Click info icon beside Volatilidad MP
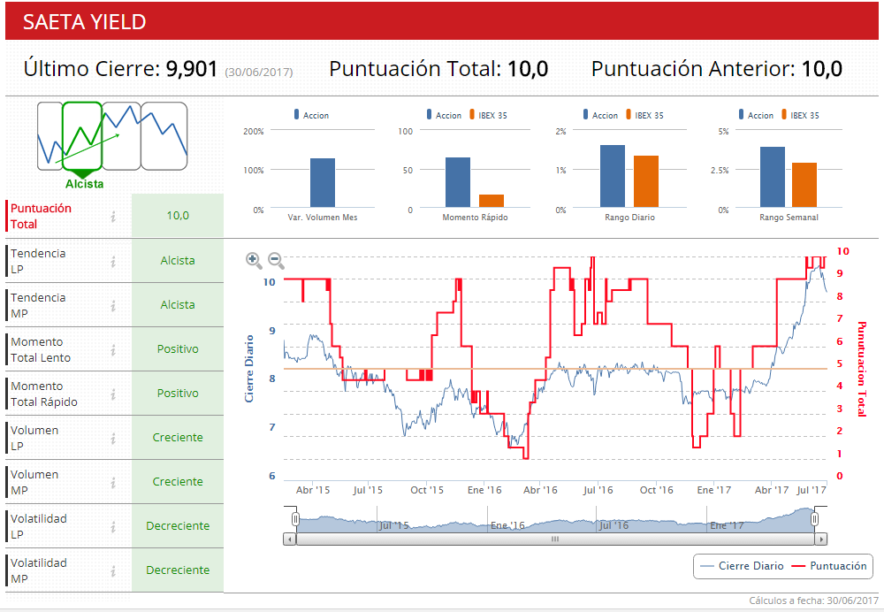Image resolution: width=884 pixels, height=612 pixels. point(113,570)
